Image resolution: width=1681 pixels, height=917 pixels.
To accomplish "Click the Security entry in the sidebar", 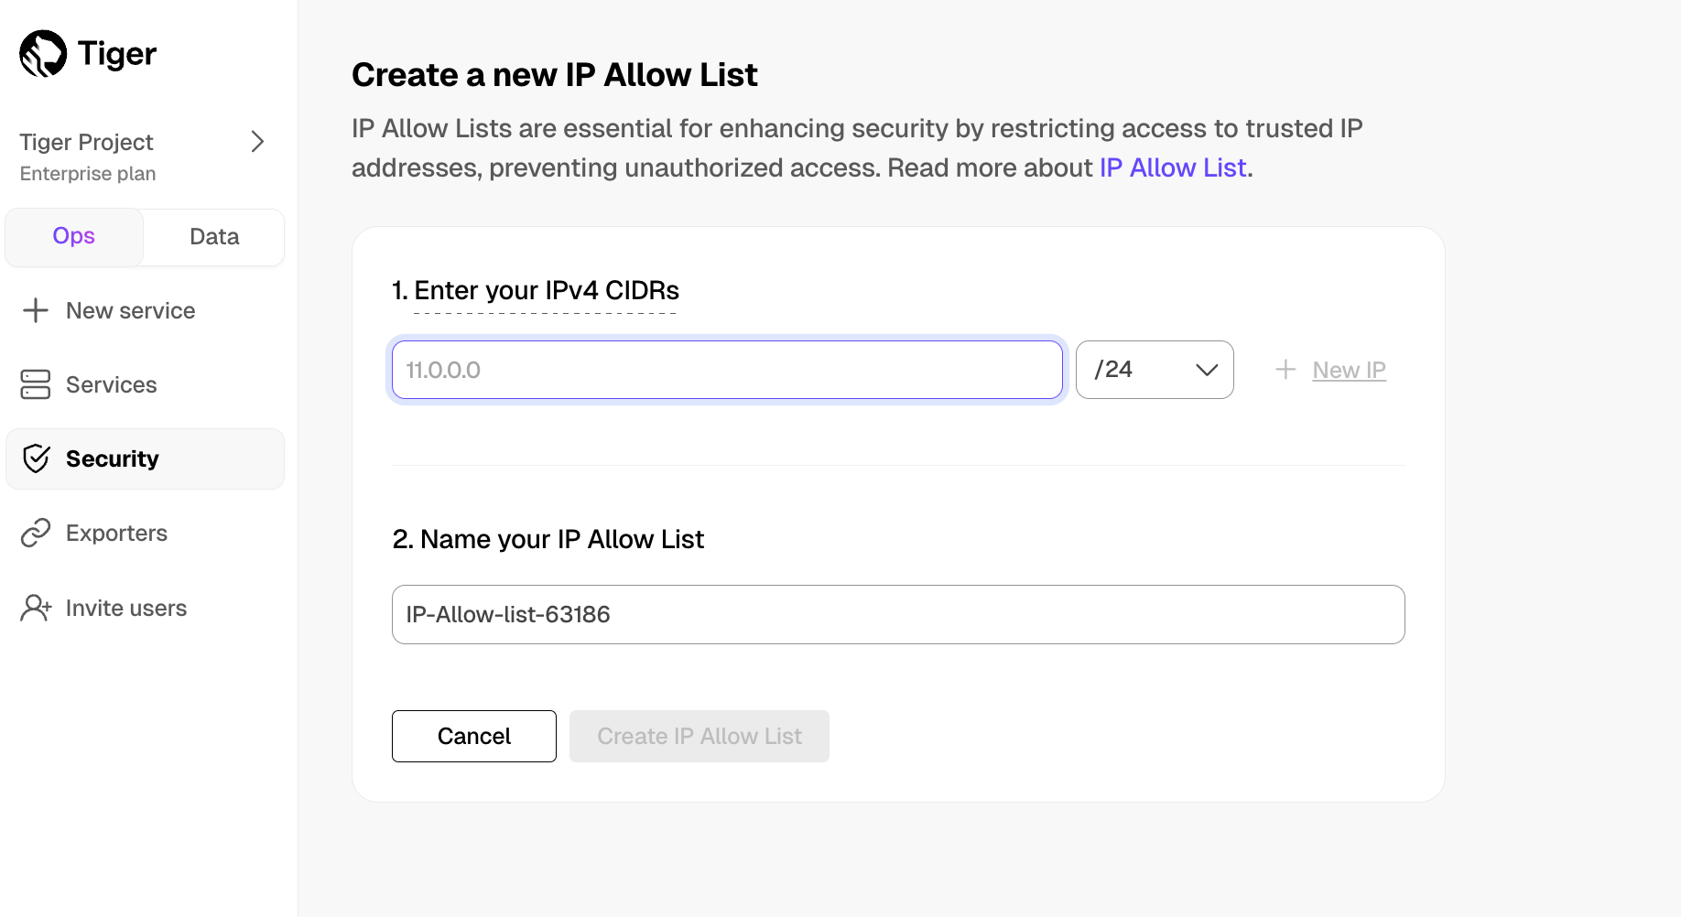I will 112,458.
